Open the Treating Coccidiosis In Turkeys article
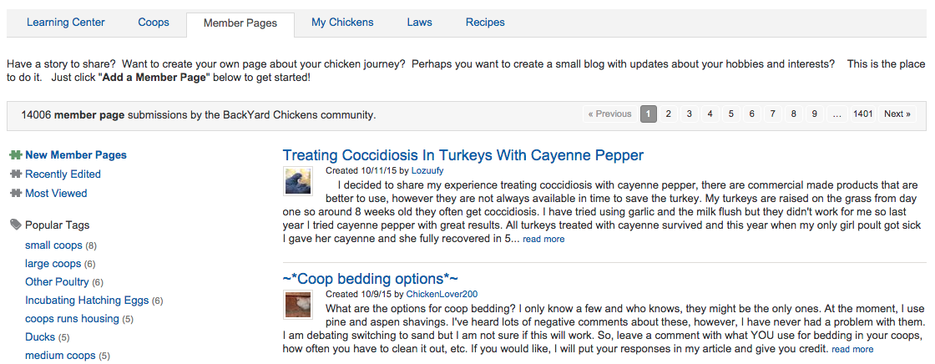This screenshot has width=935, height=364. [x=462, y=155]
